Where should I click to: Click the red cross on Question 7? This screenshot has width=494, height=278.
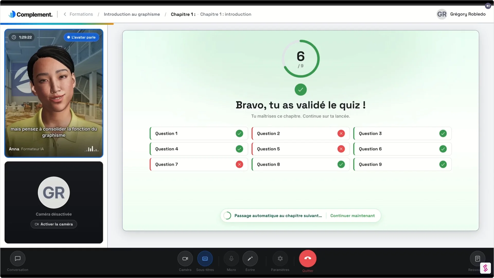(239, 164)
